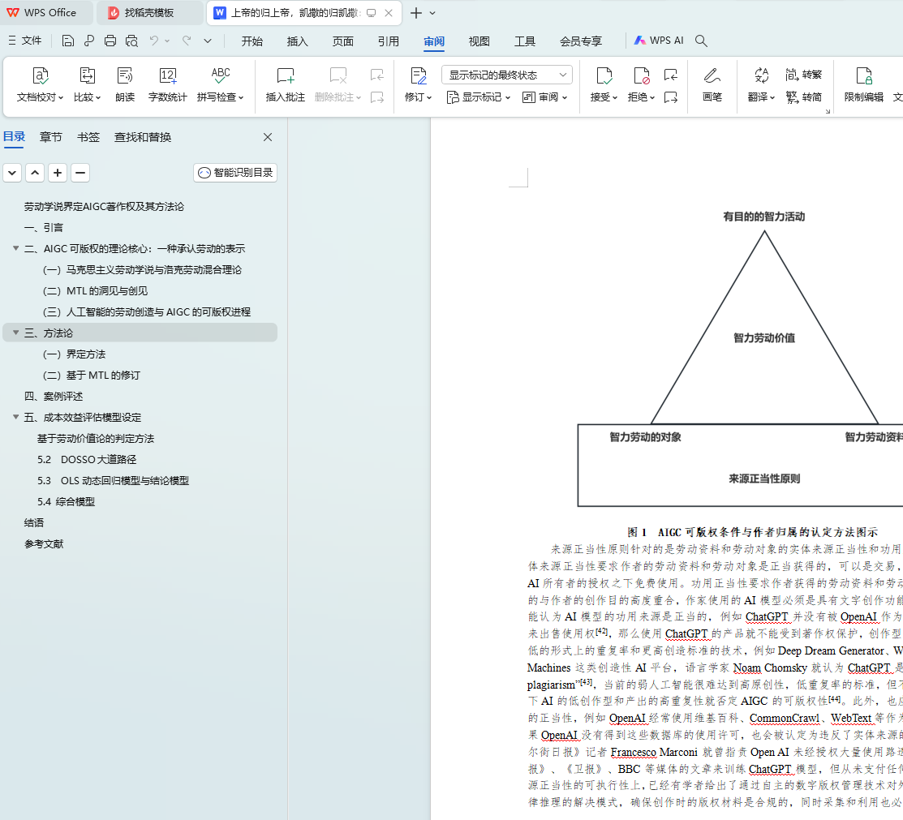This screenshot has width=903, height=820.
Task: Click 插入批注 insert comment
Action: [x=285, y=84]
